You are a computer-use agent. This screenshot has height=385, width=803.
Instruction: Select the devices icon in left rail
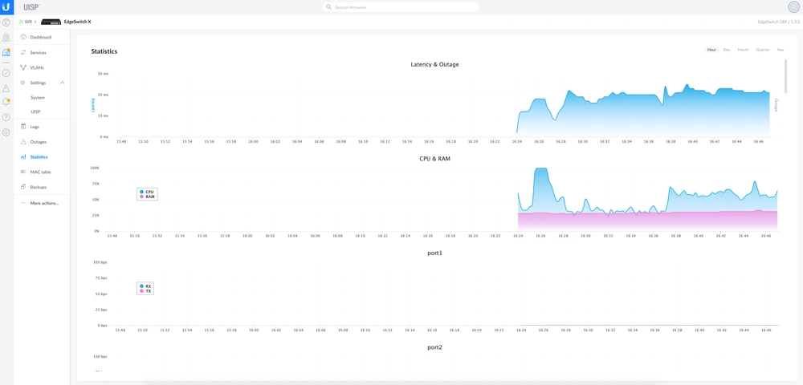(6, 53)
